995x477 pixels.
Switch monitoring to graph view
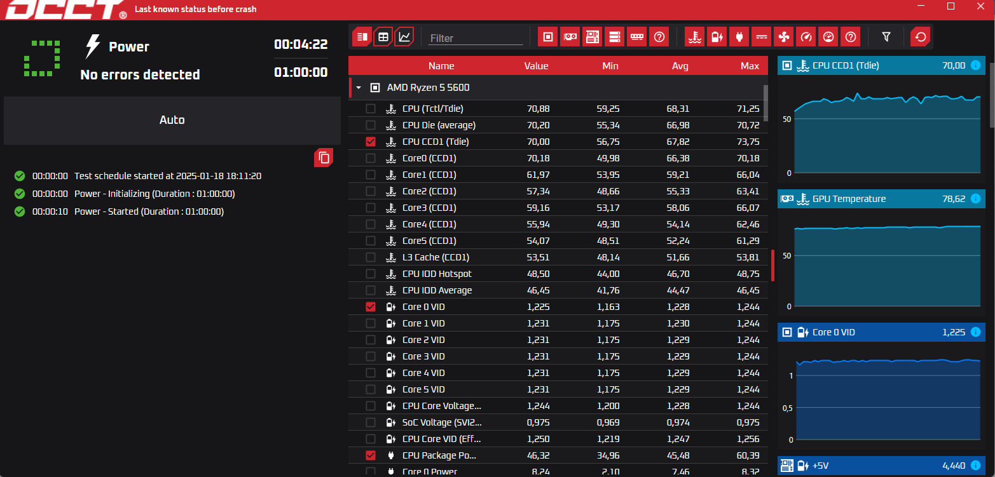(x=404, y=37)
